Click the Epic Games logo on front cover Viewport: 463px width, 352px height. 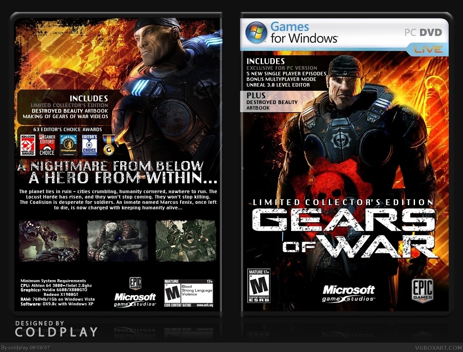(x=423, y=291)
